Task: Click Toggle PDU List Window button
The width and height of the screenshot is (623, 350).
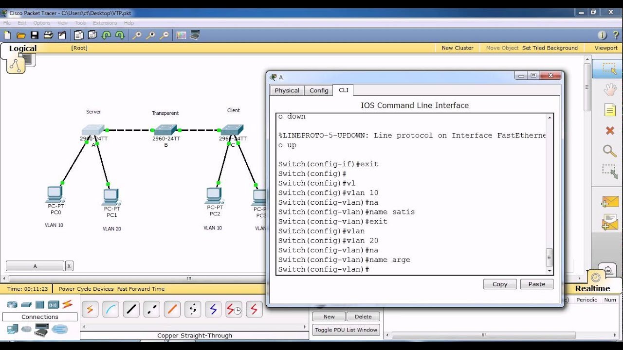Action: 346,330
